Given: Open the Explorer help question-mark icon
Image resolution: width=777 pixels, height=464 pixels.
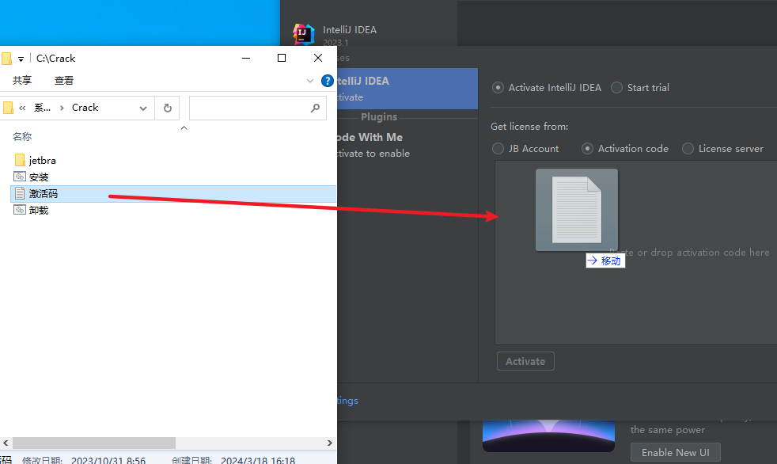Looking at the screenshot, I should (327, 81).
